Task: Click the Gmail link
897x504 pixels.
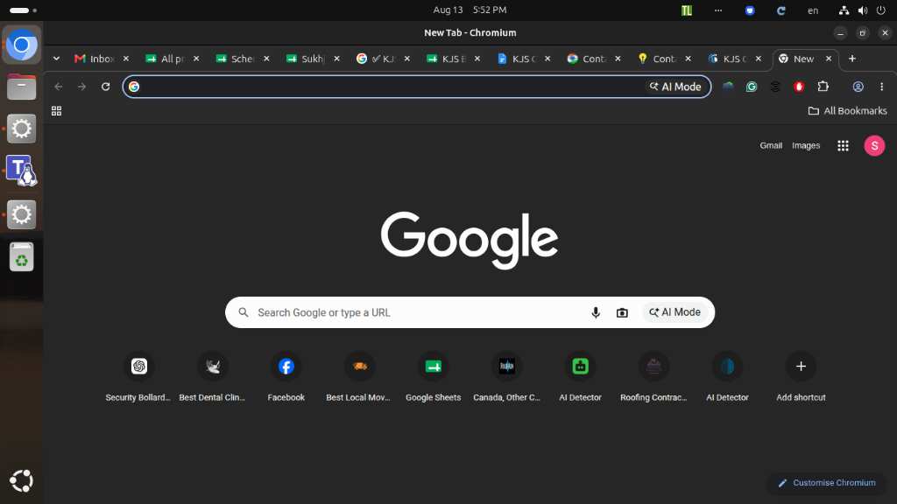Action: [771, 146]
